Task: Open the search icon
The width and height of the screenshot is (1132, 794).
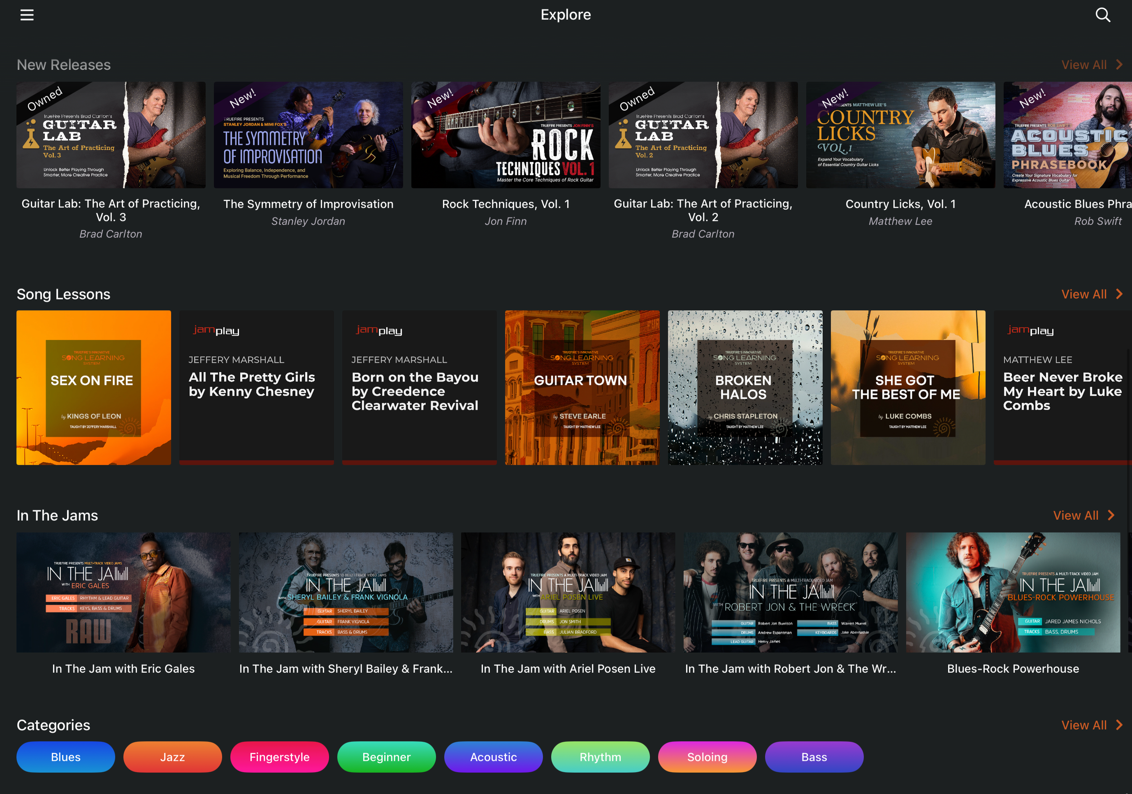Action: 1103,15
